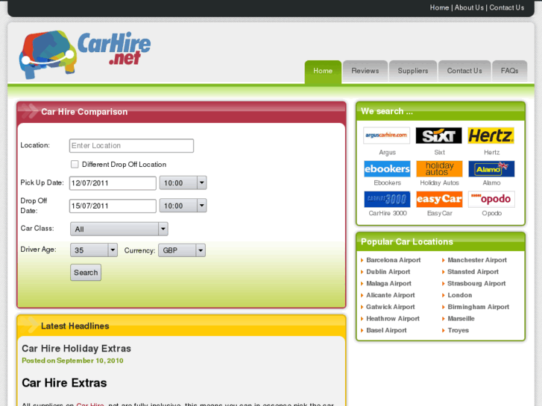Click the Ebookers text label
The image size is (542, 406).
pyautogui.click(x=387, y=183)
